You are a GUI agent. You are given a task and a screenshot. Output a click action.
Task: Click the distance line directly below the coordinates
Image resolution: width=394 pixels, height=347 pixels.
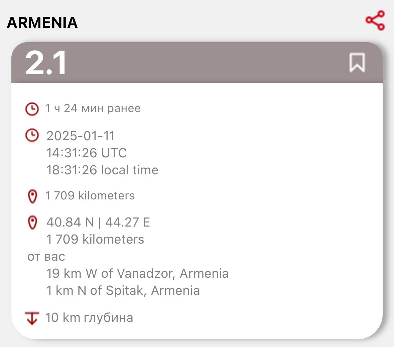pyautogui.click(x=95, y=239)
